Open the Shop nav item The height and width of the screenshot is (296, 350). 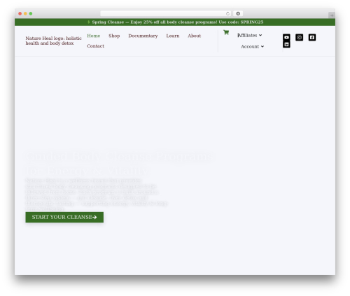[x=114, y=36]
